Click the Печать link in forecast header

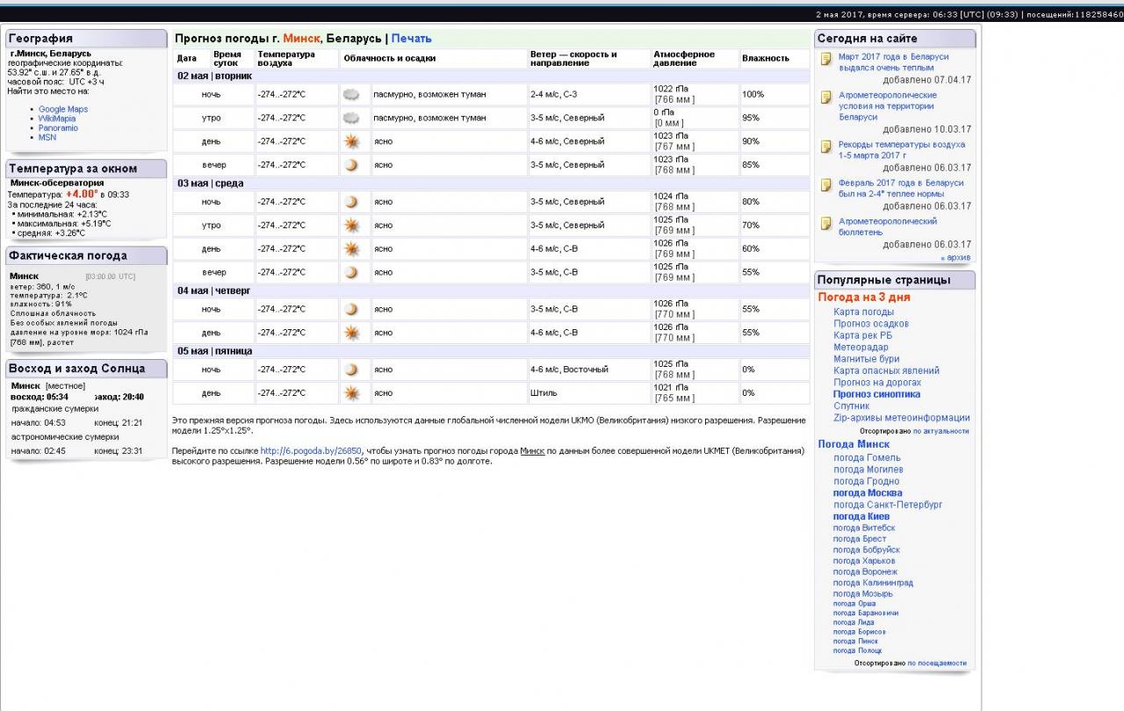411,39
